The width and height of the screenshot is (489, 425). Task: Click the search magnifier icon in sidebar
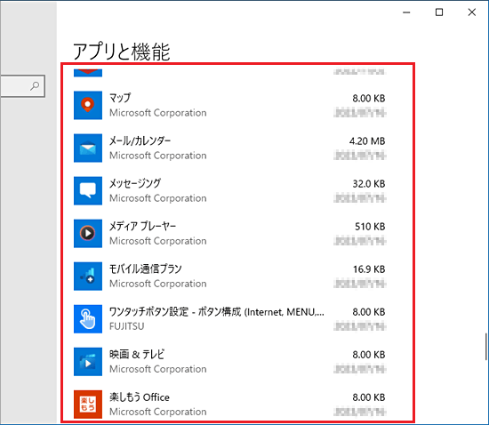click(35, 86)
